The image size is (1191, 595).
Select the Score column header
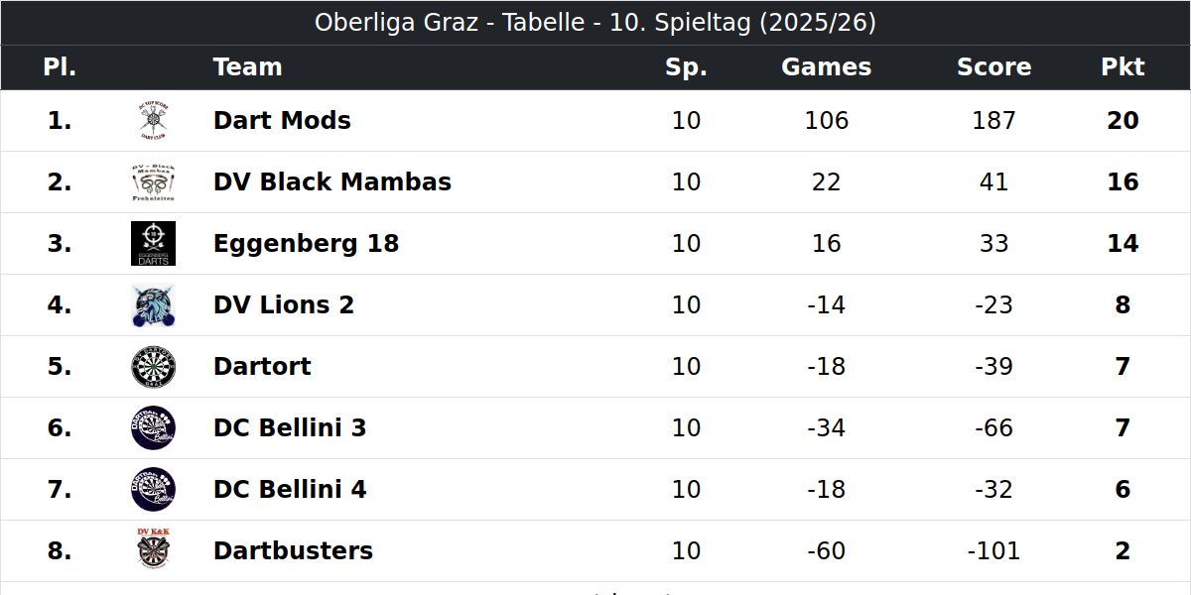tap(993, 67)
